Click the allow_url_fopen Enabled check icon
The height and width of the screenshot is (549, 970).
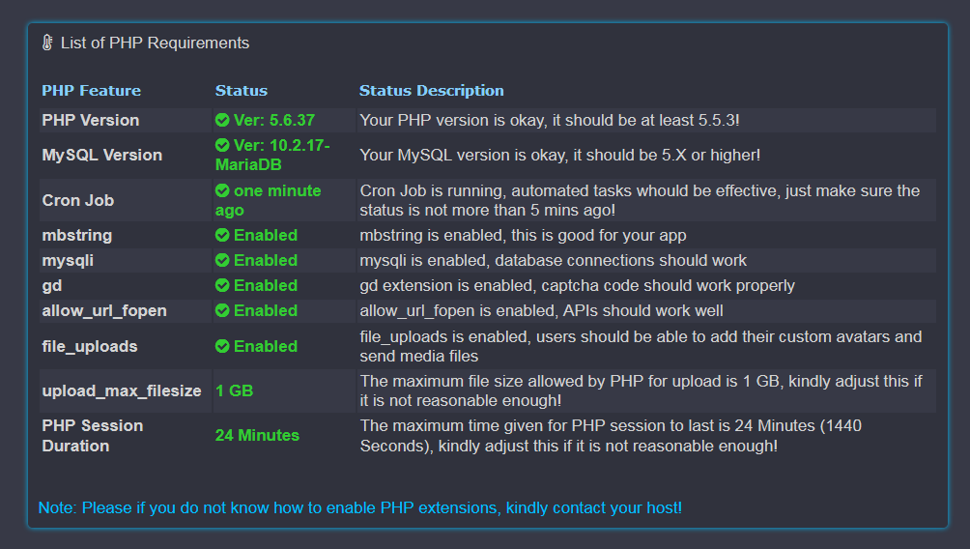click(222, 310)
